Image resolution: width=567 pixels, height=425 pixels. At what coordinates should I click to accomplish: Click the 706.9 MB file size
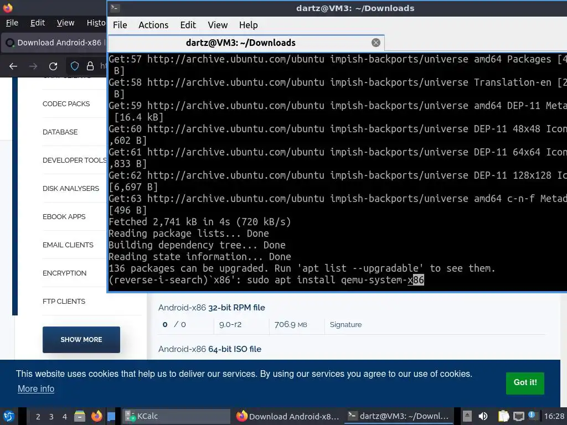click(x=291, y=324)
